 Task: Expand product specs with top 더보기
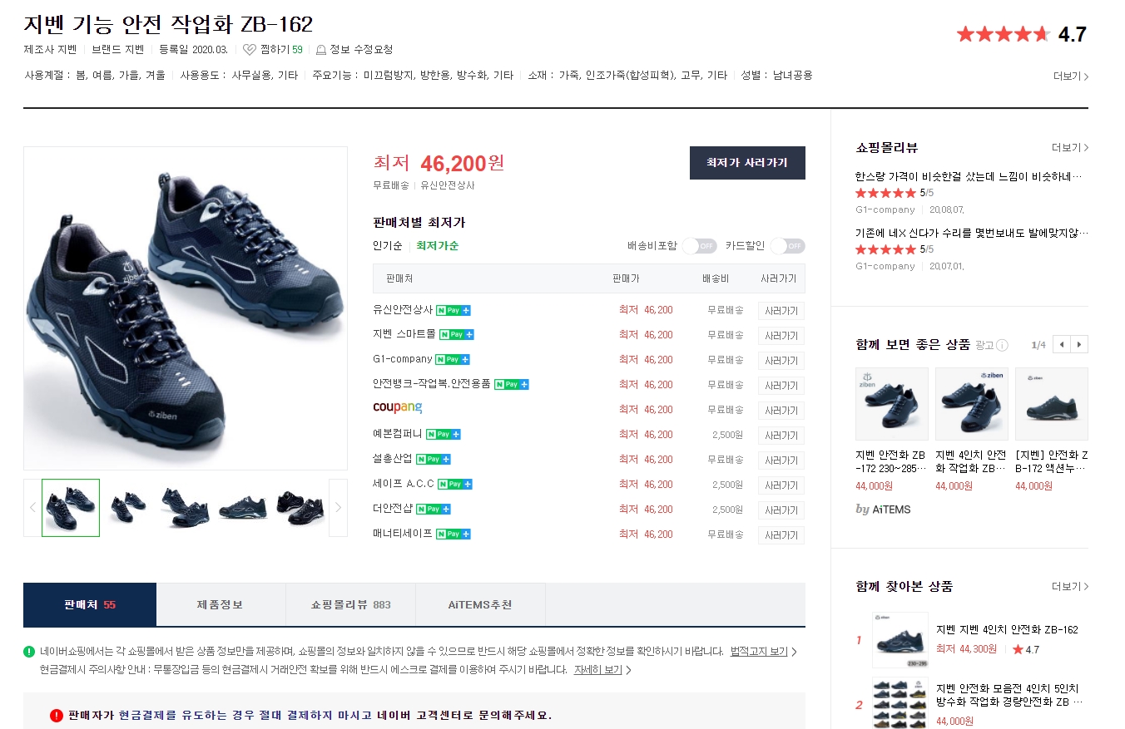coord(1070,76)
